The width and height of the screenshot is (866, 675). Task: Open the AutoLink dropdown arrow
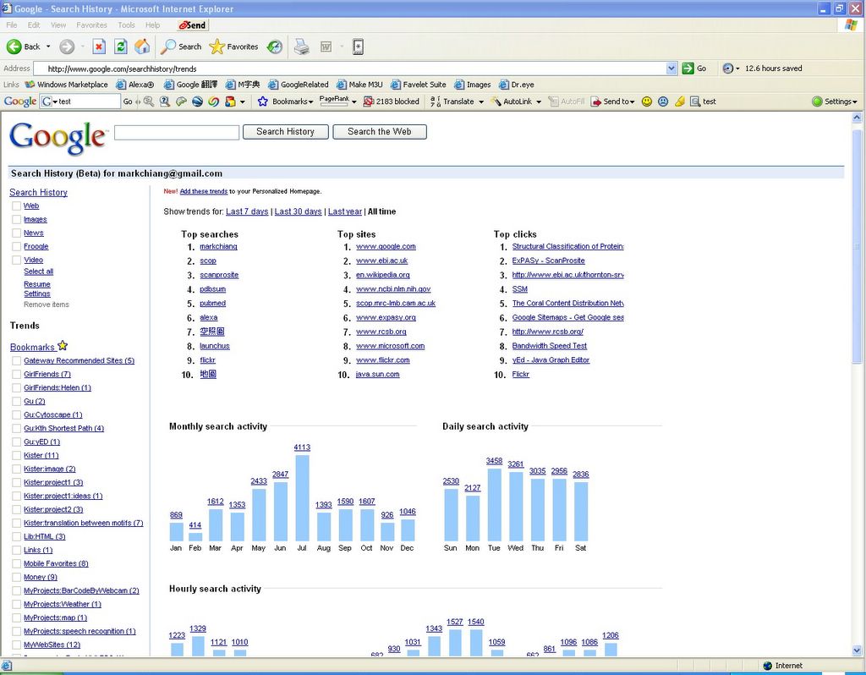(539, 102)
